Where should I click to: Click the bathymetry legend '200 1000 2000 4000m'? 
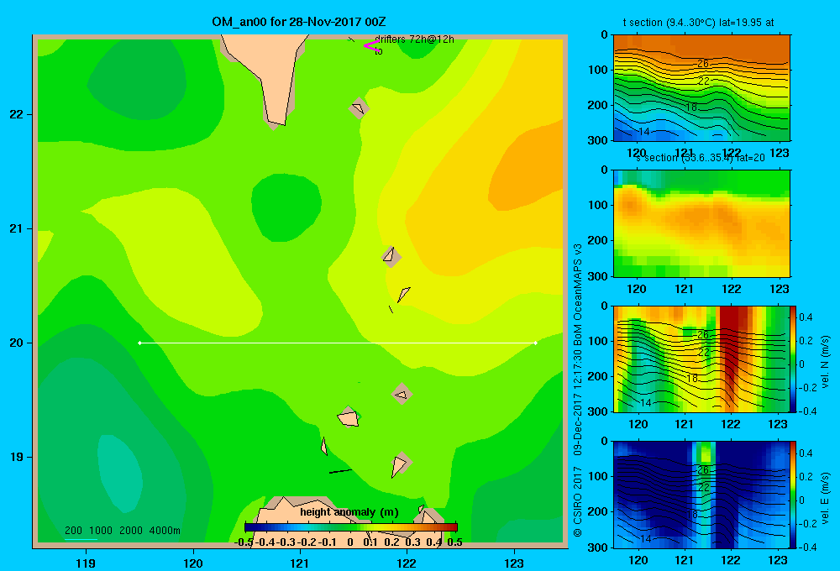coord(122,531)
